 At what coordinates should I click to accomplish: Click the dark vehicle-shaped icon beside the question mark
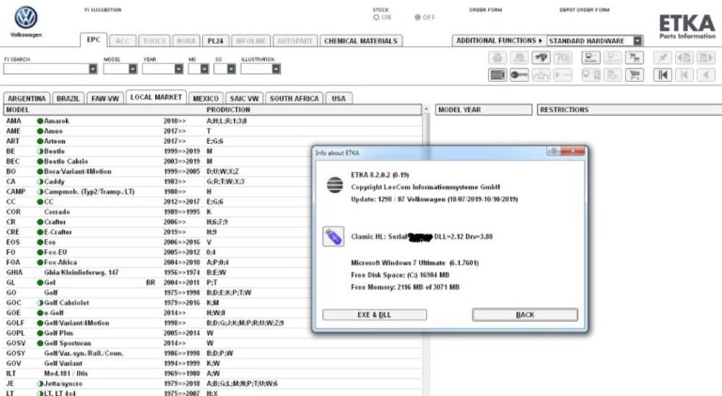(x=541, y=57)
